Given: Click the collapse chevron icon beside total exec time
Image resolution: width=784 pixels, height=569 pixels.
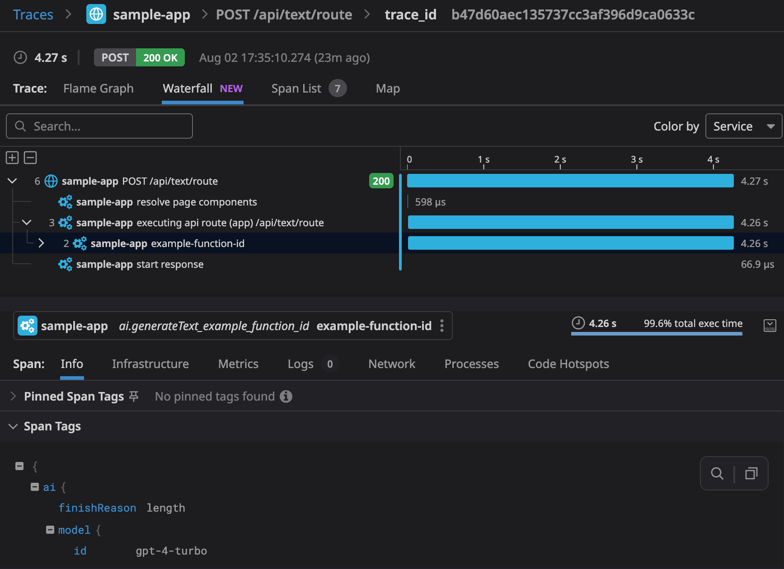Looking at the screenshot, I should coord(770,325).
